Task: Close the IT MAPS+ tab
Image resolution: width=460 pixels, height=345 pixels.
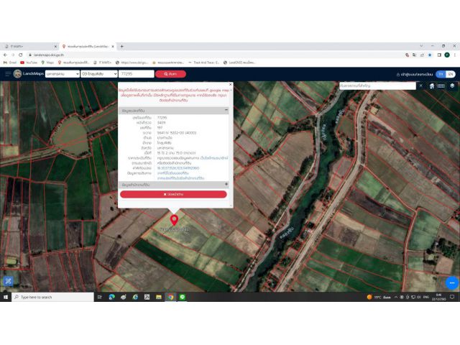Action: (x=55, y=46)
